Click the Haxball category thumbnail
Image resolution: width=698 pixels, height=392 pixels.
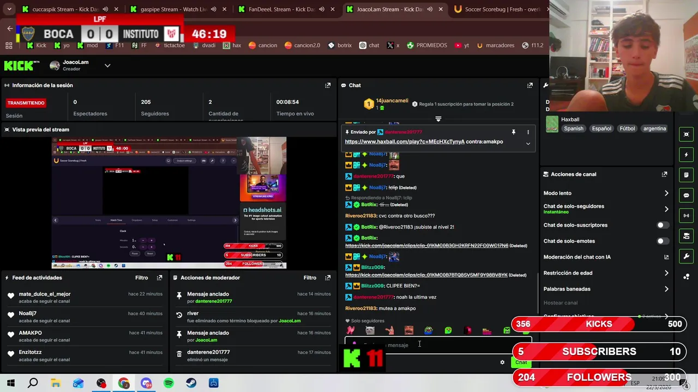[552, 124]
